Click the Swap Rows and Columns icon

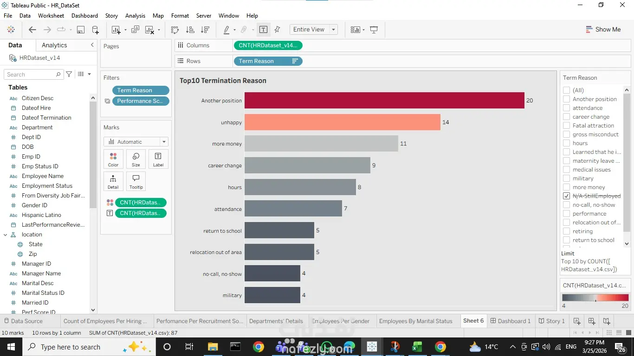click(x=175, y=30)
